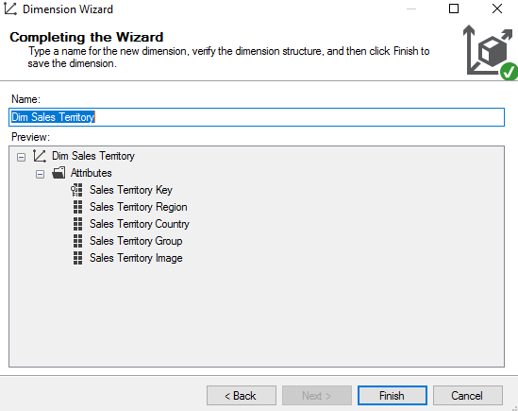Image resolution: width=518 pixels, height=411 pixels.
Task: Select the Sales Territory Country attribute
Action: tap(140, 224)
